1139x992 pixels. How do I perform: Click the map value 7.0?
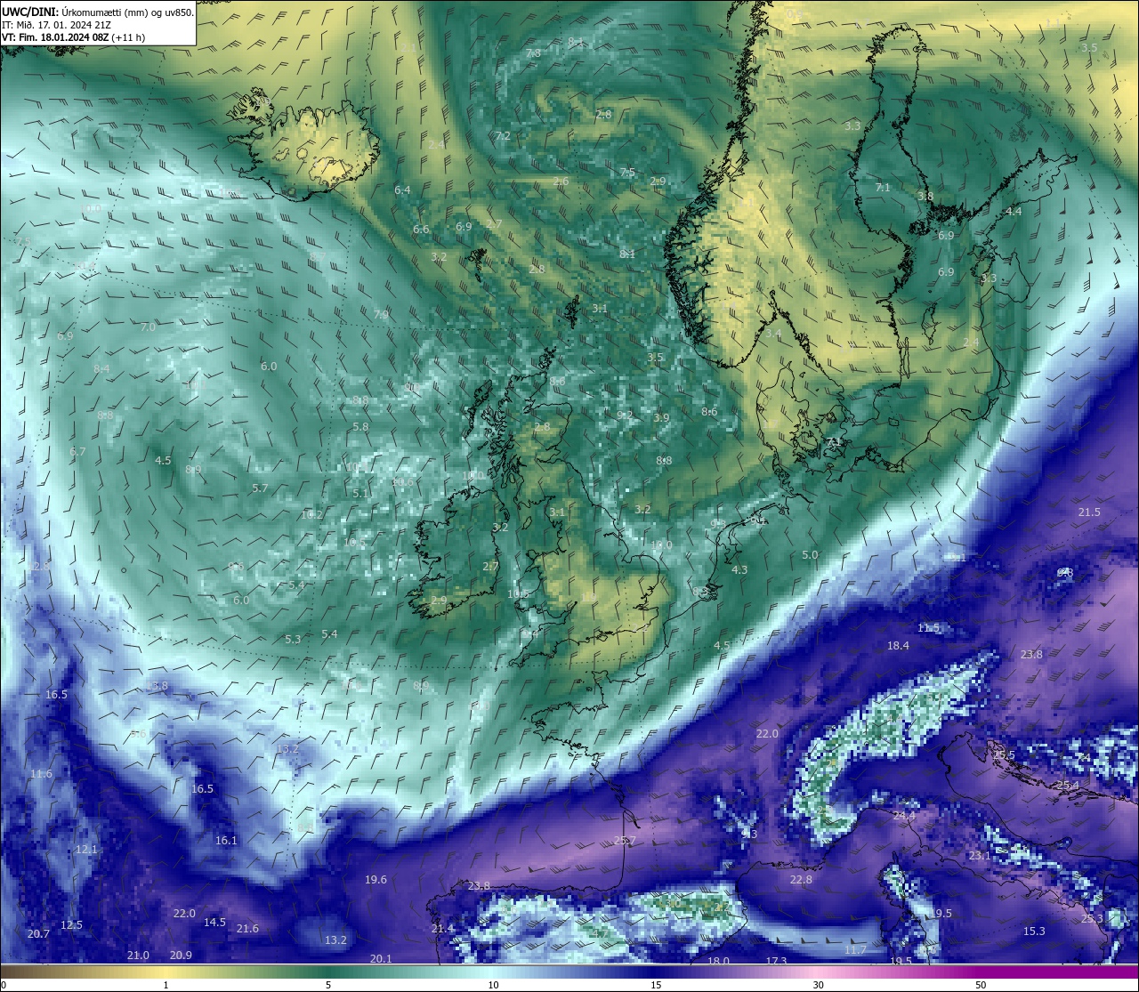coord(148,327)
